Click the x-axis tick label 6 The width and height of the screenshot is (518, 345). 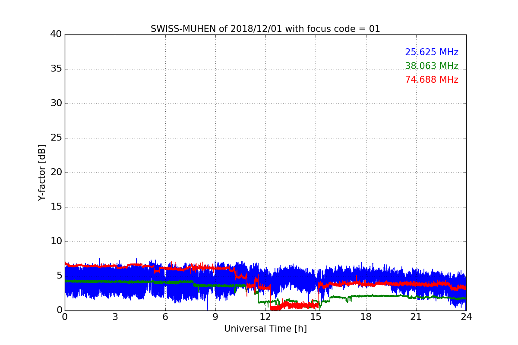click(x=165, y=317)
